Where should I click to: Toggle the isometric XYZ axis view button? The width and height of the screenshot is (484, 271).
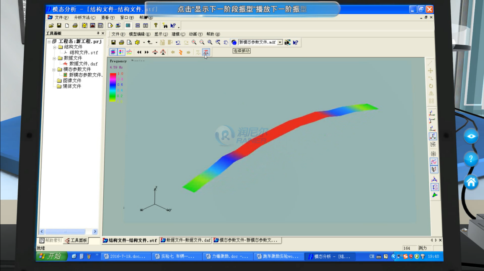[x=433, y=136]
